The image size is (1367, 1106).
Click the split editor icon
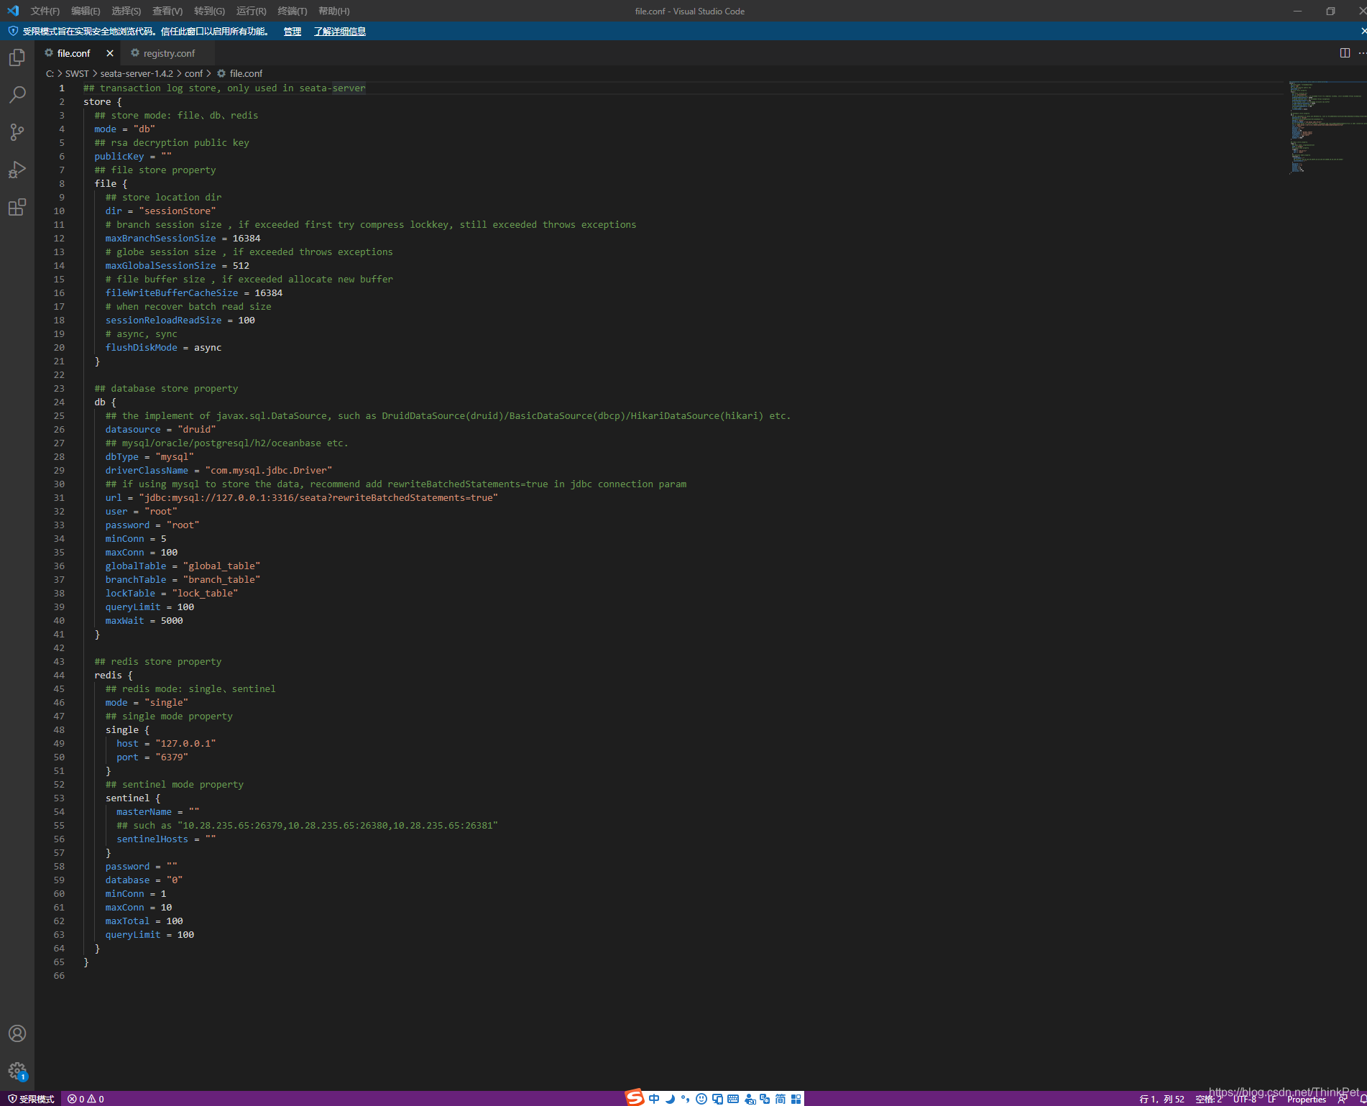point(1345,53)
